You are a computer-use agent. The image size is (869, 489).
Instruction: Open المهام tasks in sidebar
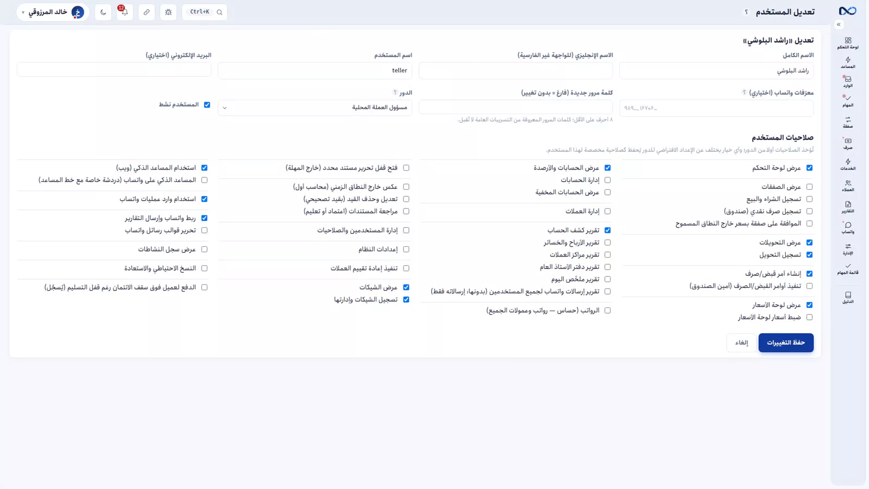848,101
